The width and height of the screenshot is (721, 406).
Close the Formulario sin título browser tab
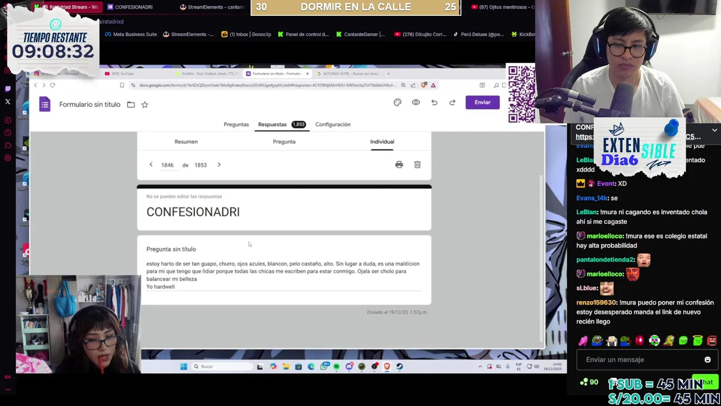(x=307, y=74)
